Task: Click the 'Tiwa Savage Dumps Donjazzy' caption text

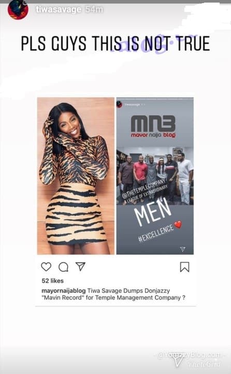Action: tap(128, 291)
